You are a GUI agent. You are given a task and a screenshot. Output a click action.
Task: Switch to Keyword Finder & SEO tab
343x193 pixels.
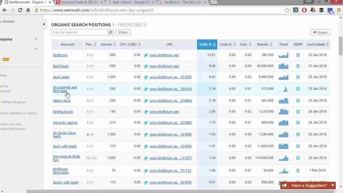click(80, 2)
